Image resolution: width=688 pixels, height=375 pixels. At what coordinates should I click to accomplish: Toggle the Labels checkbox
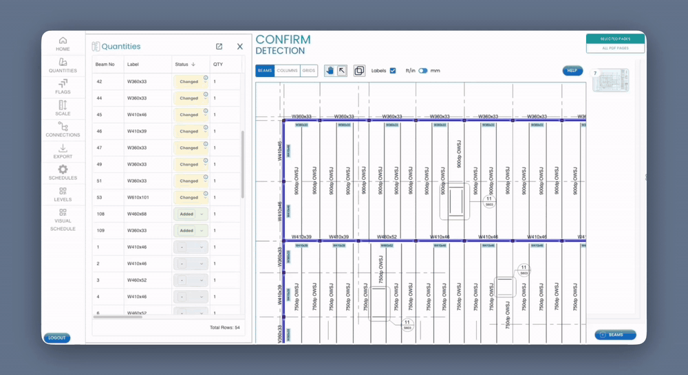(393, 71)
